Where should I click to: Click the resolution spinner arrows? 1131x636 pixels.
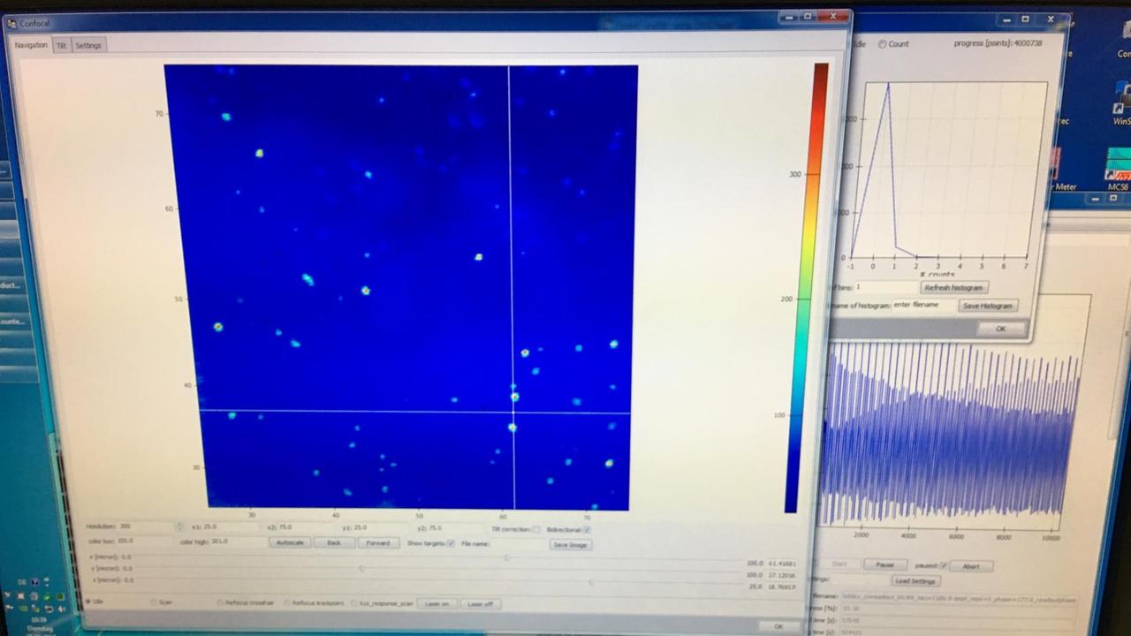[179, 526]
